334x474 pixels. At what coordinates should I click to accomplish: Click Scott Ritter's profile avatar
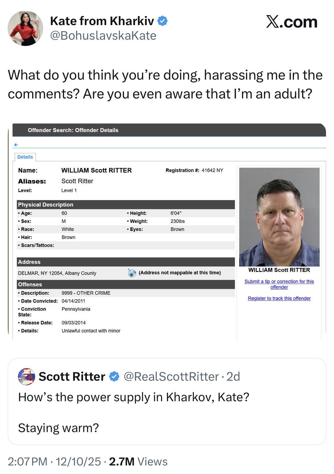point(27,376)
